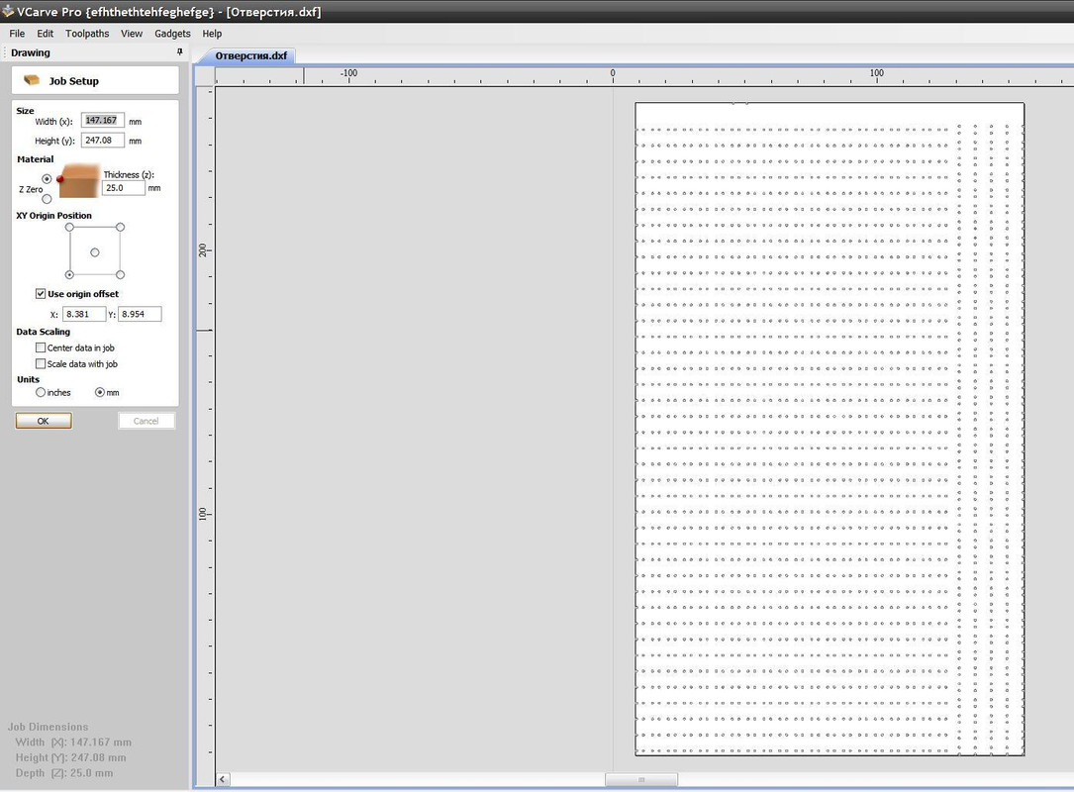Click the Cancel button
The width and height of the screenshot is (1074, 792).
coord(146,421)
